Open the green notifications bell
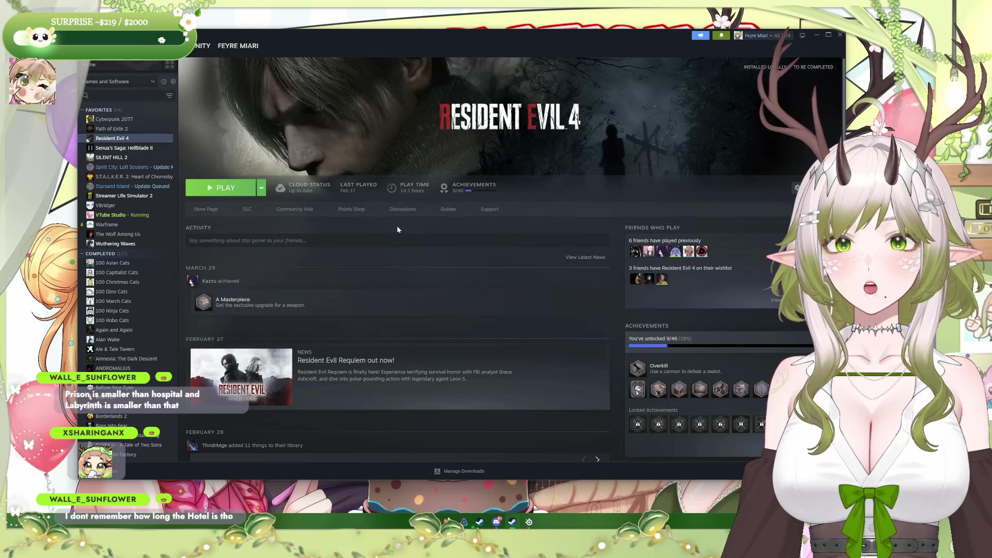This screenshot has height=558, width=992. coord(721,36)
